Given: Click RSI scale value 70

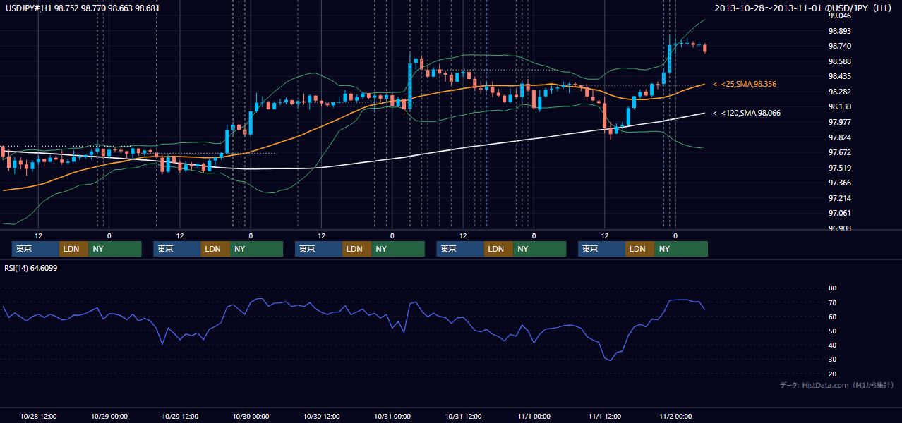Looking at the screenshot, I should coord(832,302).
